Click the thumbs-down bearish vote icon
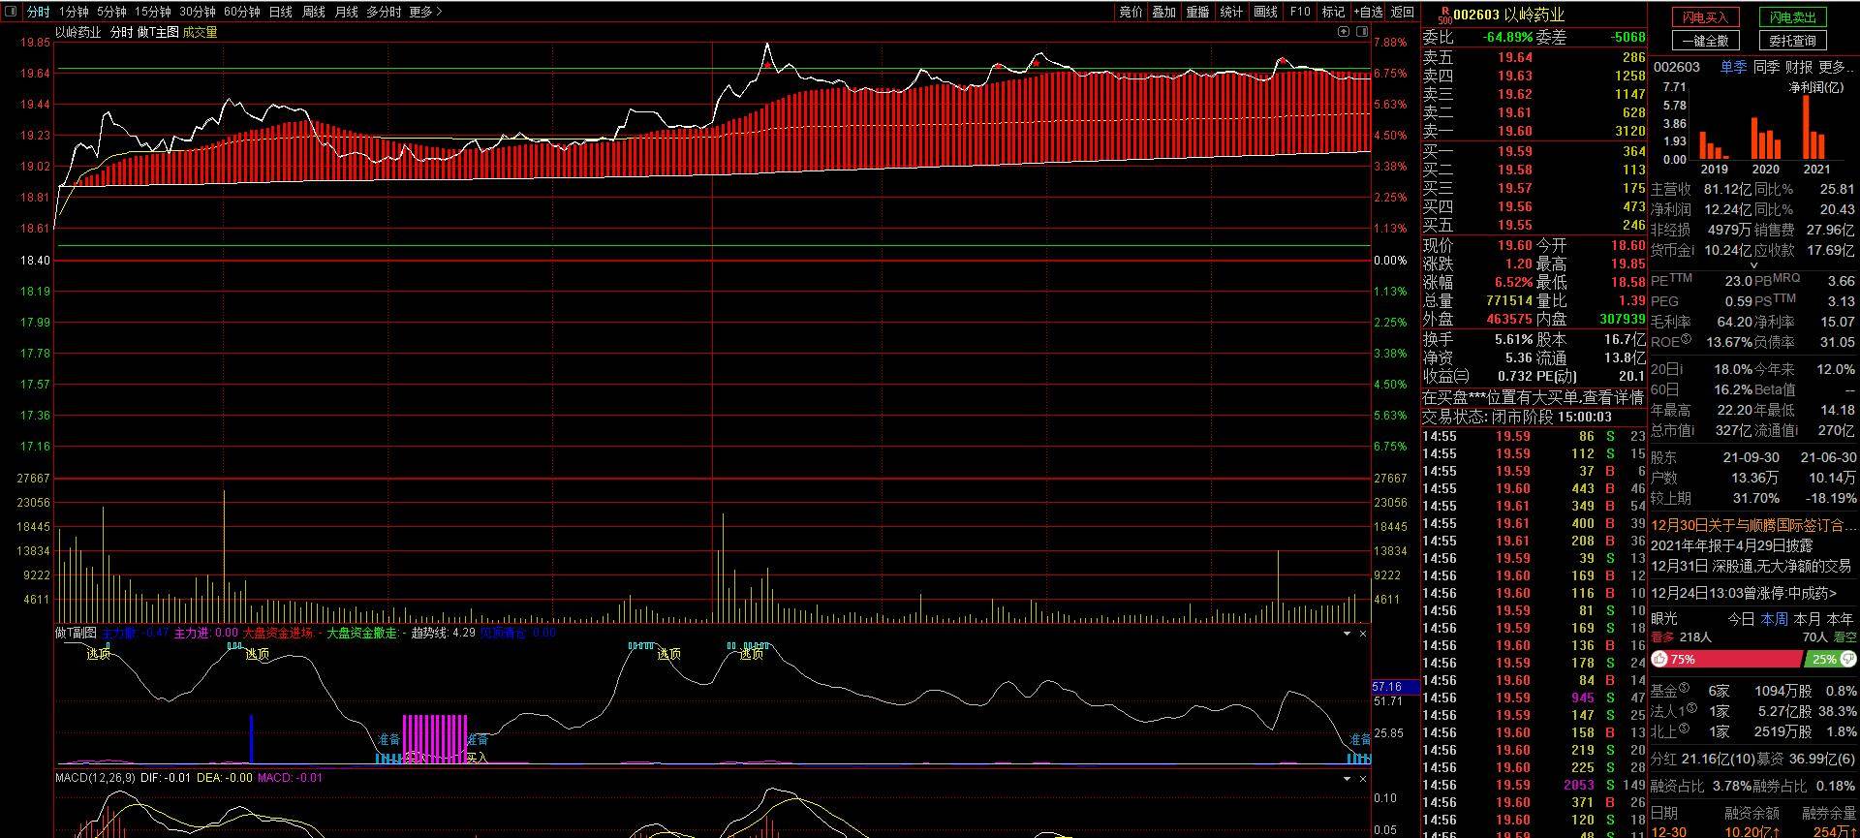The width and height of the screenshot is (1860, 838). pyautogui.click(x=1847, y=659)
